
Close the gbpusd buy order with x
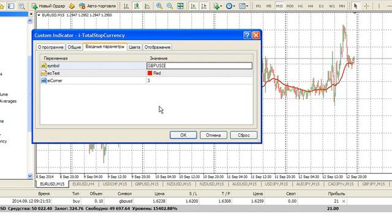[344, 201]
